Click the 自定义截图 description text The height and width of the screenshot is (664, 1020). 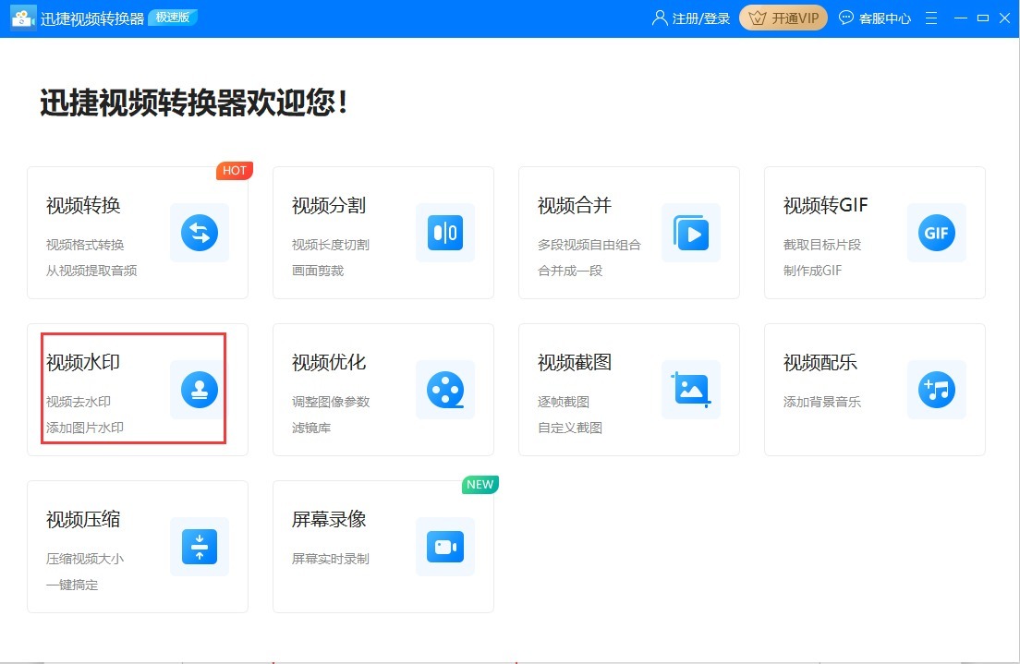[x=570, y=428]
